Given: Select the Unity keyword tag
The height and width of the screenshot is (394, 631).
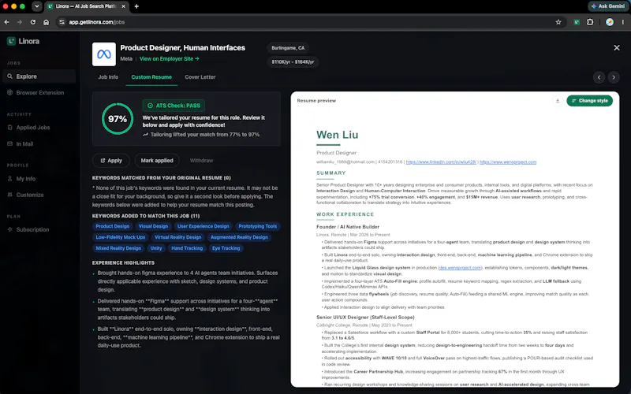Looking at the screenshot, I should click(x=156, y=248).
